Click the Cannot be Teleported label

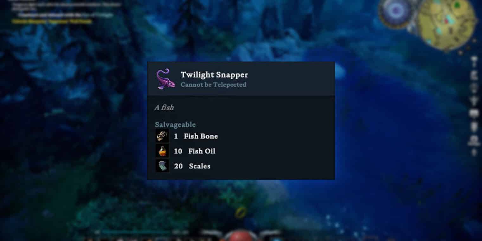pos(213,85)
